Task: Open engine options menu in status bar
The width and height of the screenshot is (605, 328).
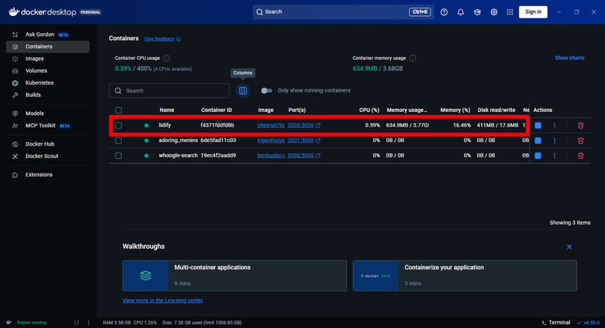Action: (x=88, y=323)
